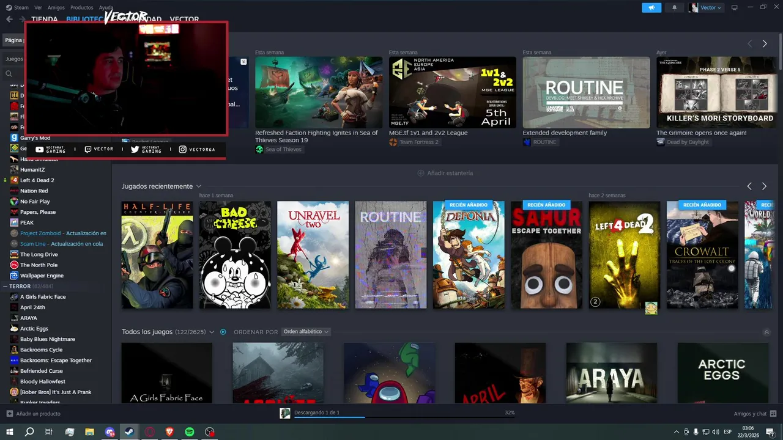
Task: Open the Vector account dropdown
Action: point(706,7)
